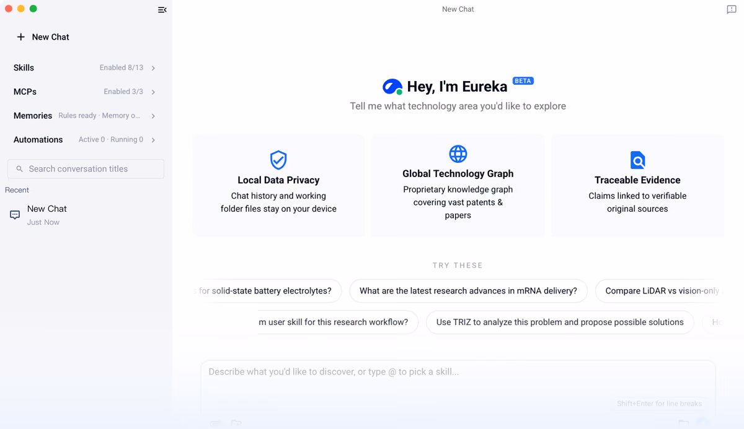The image size is (744, 429).
Task: Select the Compare LiDAR vs vision-only suggestion
Action: point(659,291)
